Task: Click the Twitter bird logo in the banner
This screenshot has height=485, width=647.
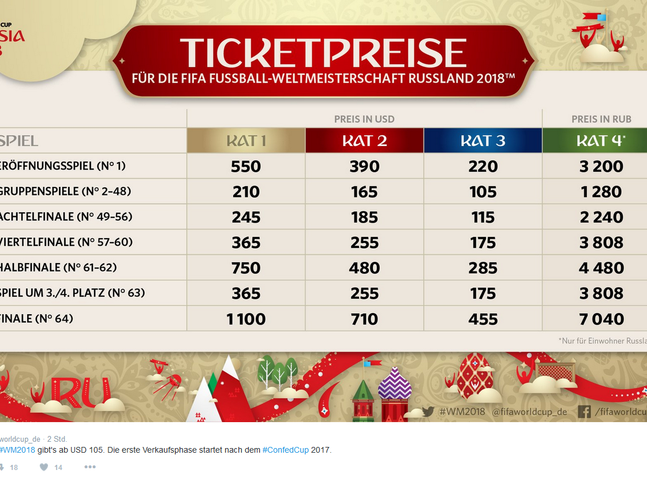Action: [x=428, y=412]
